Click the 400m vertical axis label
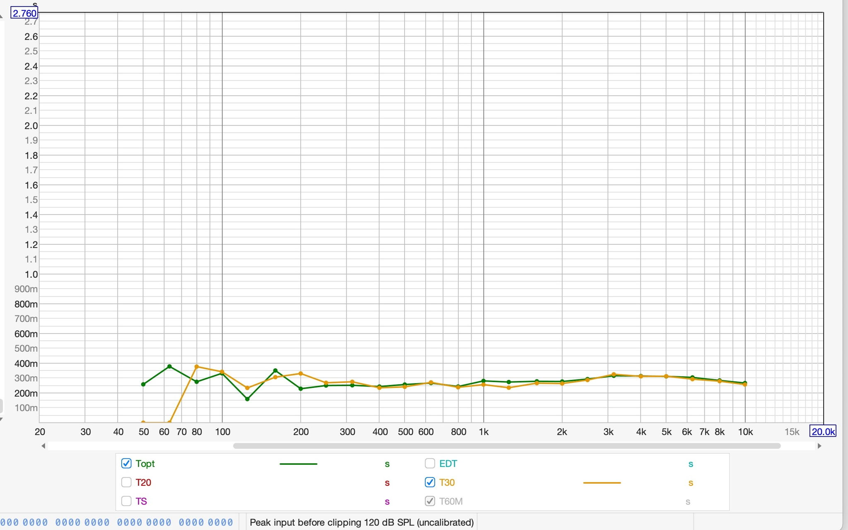 (x=26, y=363)
